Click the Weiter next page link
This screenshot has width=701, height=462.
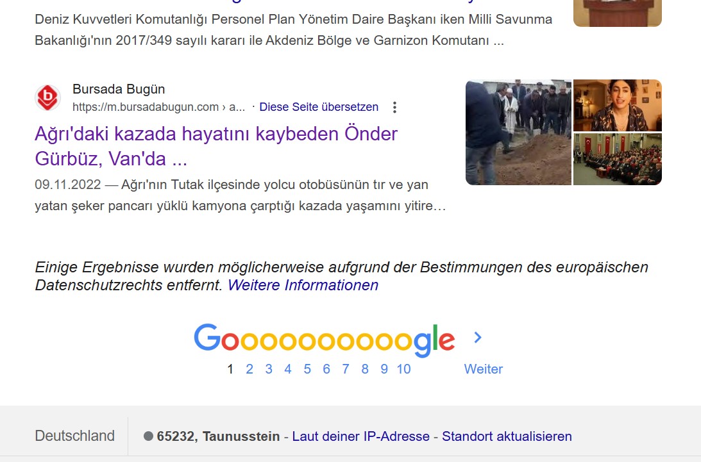click(x=484, y=369)
